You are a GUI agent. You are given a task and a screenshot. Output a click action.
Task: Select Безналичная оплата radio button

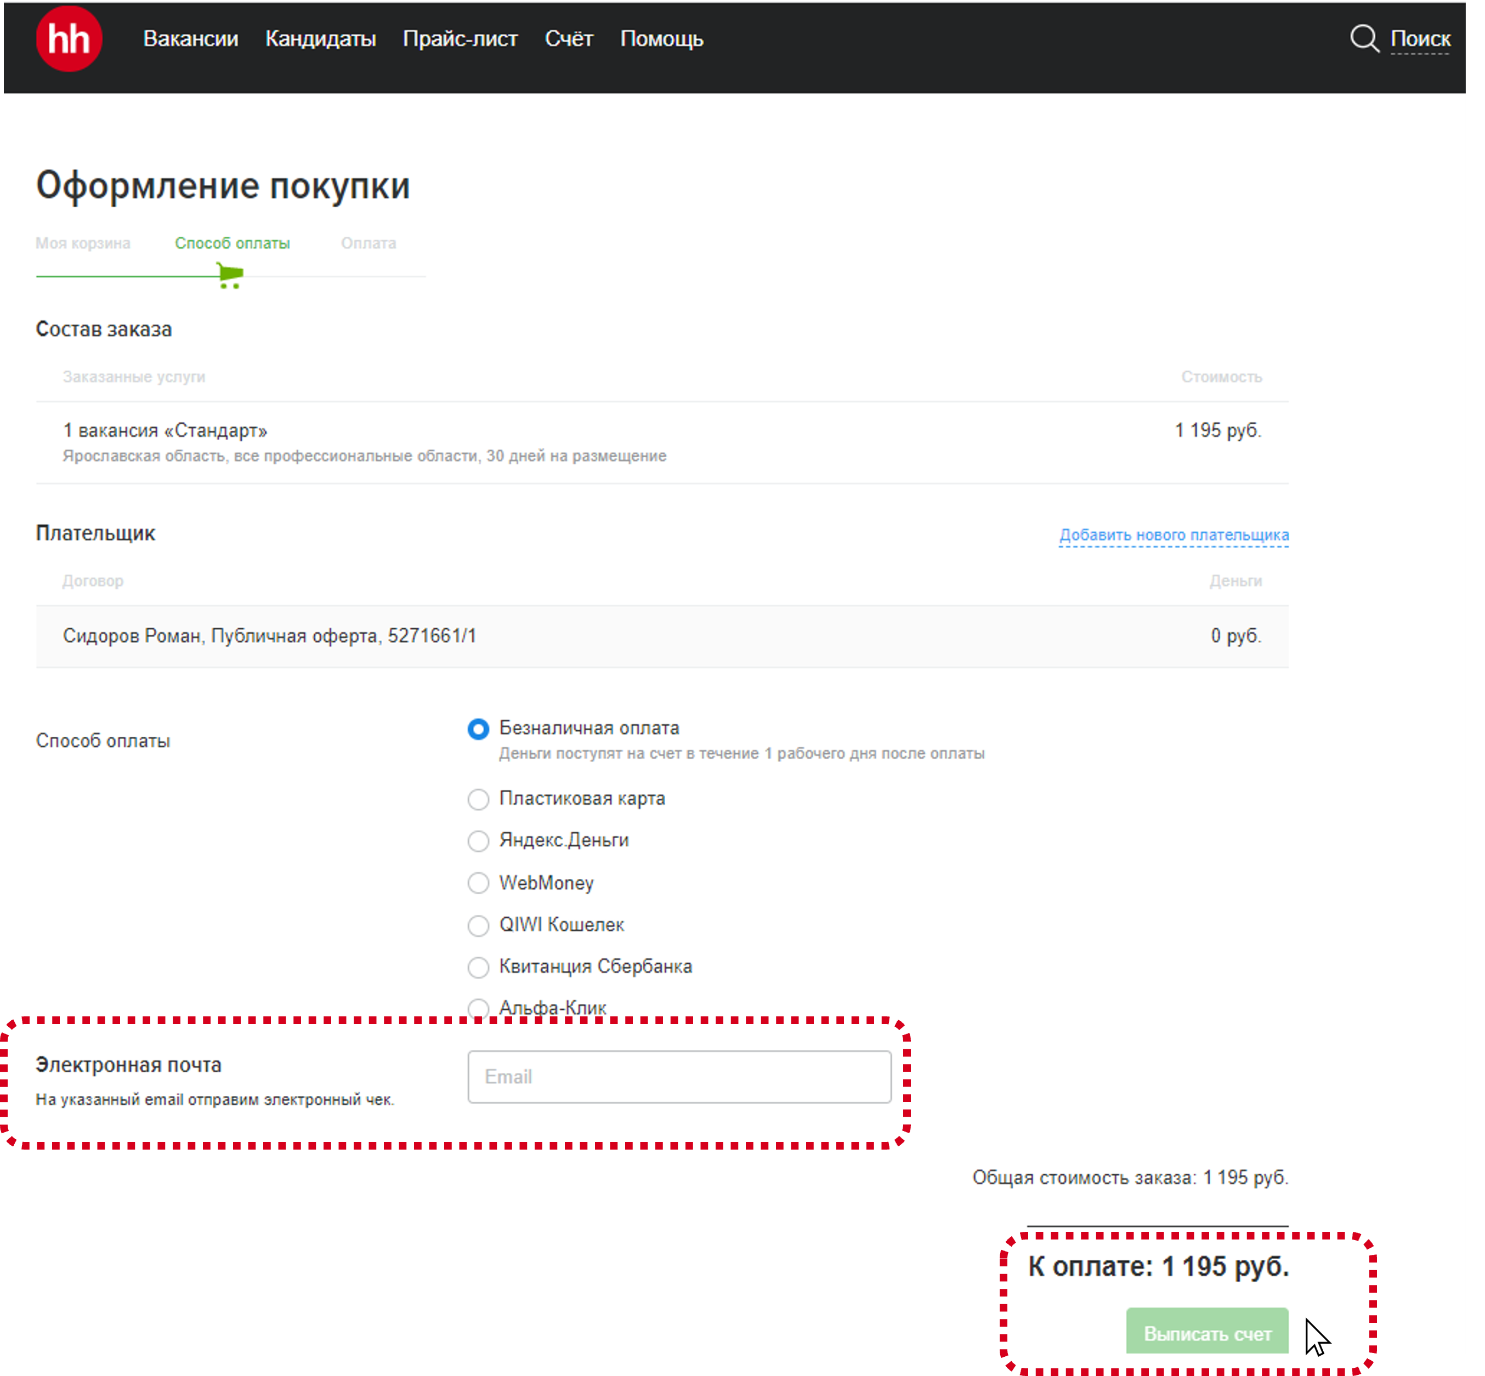(x=478, y=729)
